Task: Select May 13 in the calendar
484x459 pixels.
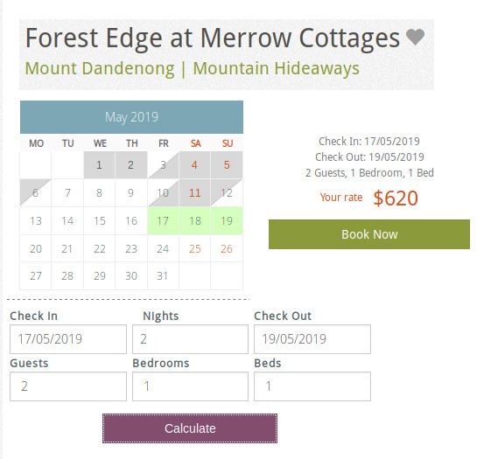Action: (x=36, y=220)
